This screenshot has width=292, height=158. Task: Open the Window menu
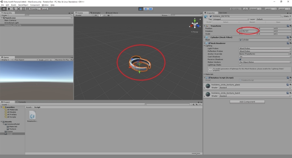tap(45, 5)
